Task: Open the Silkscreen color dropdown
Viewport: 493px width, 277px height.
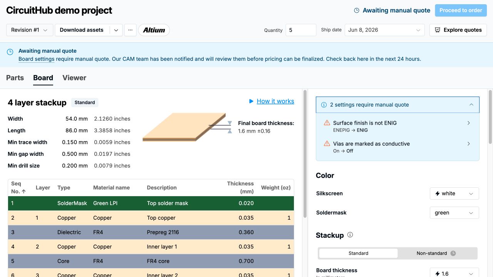Action: [454, 194]
